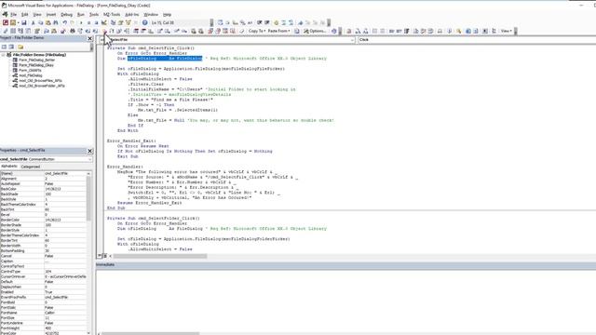Click the Cut icon in the toolbar
Image resolution: width=596 pixels, height=335 pixels.
(34, 22)
